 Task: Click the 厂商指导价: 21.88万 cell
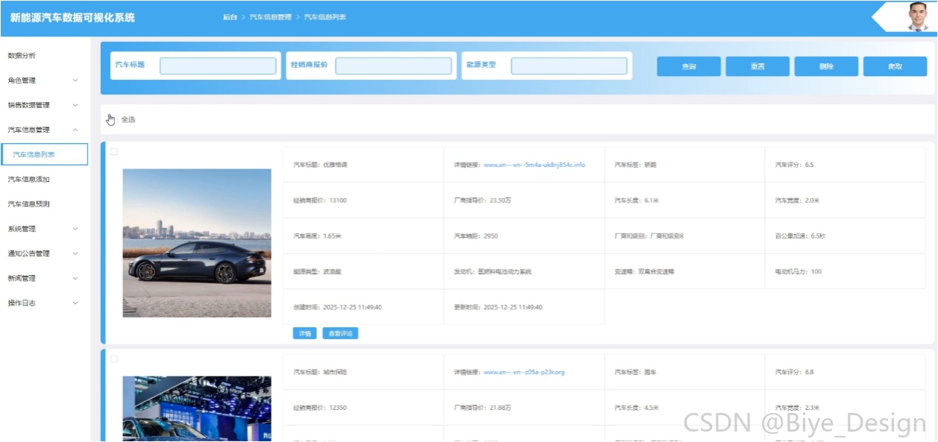524,408
